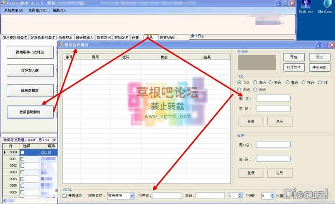The image size is (335, 204).
Task: Choose the 51 radio option
Action: (320, 82)
